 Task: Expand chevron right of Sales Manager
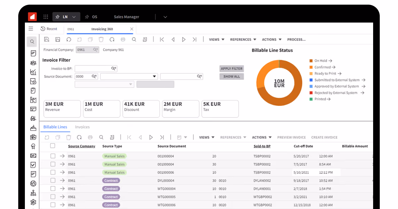click(x=166, y=17)
